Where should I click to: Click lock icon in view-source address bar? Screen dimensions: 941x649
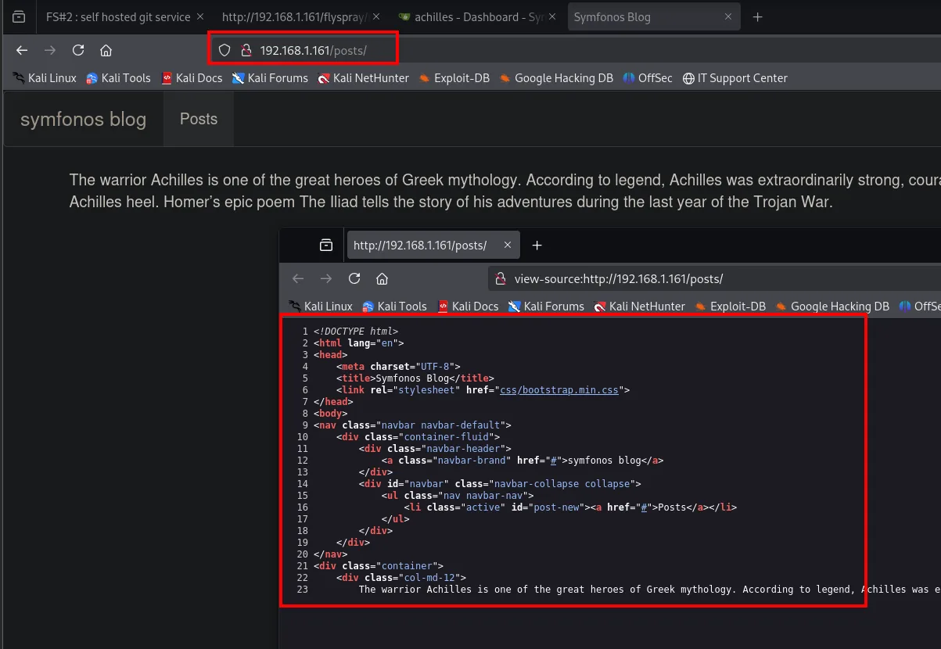pos(501,279)
